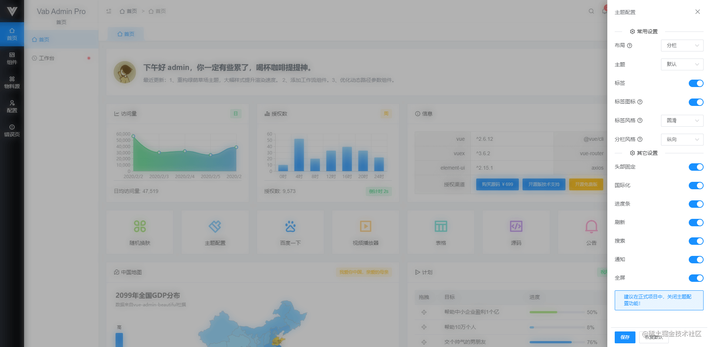The height and width of the screenshot is (347, 711).
Task: Select the 随机换肤 skin shuffle icon
Action: [140, 231]
